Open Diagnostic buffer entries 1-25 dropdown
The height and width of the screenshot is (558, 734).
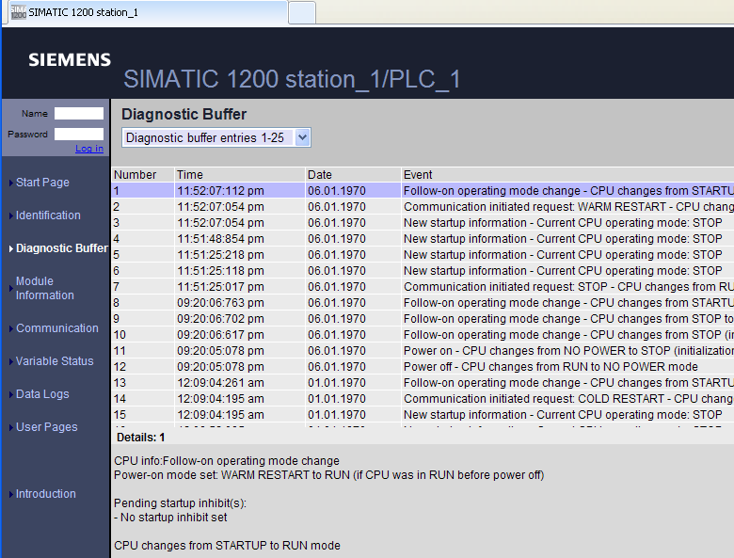coord(216,137)
